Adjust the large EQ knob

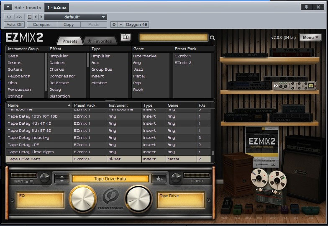pos(83,198)
